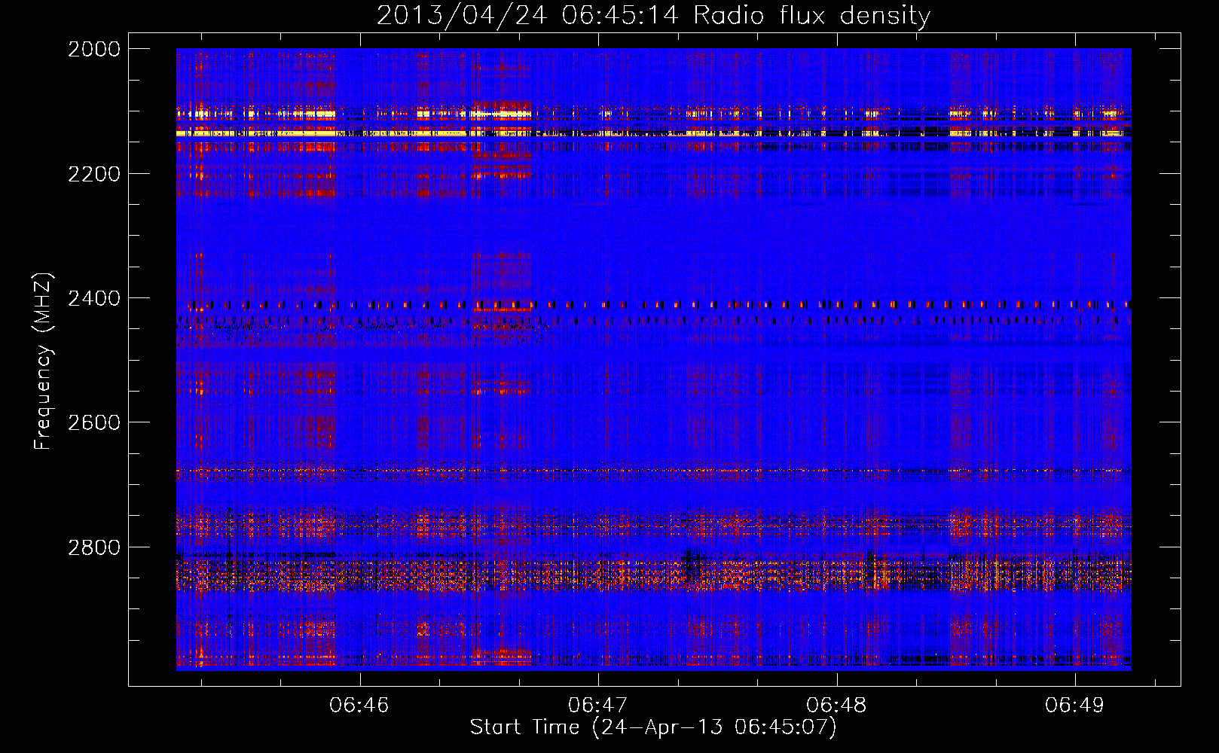Screen dimensions: 1219x753
Task: Click the 06:47 time axis label
Action: tap(597, 706)
